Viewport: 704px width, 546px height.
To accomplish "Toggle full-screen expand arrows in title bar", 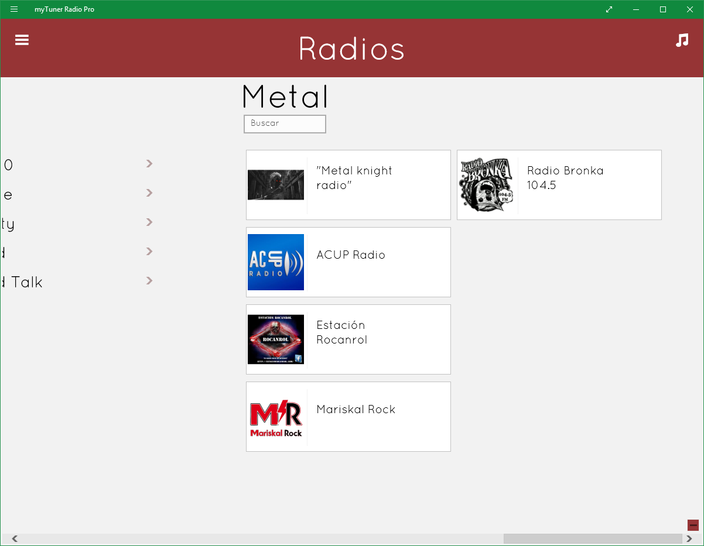I will tap(609, 9).
